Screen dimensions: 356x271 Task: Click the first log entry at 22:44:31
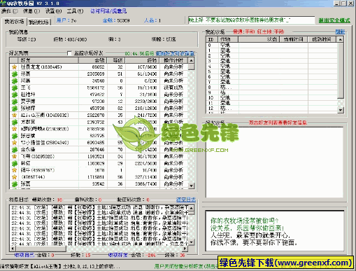[x=99, y=207]
